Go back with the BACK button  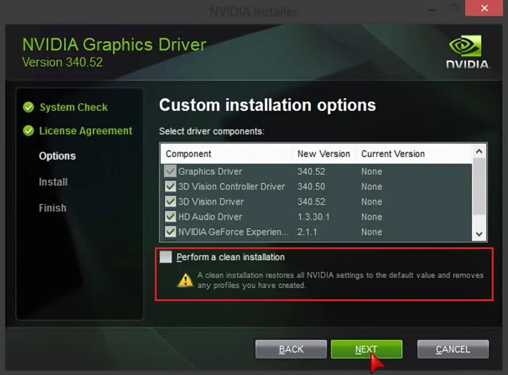tap(291, 349)
